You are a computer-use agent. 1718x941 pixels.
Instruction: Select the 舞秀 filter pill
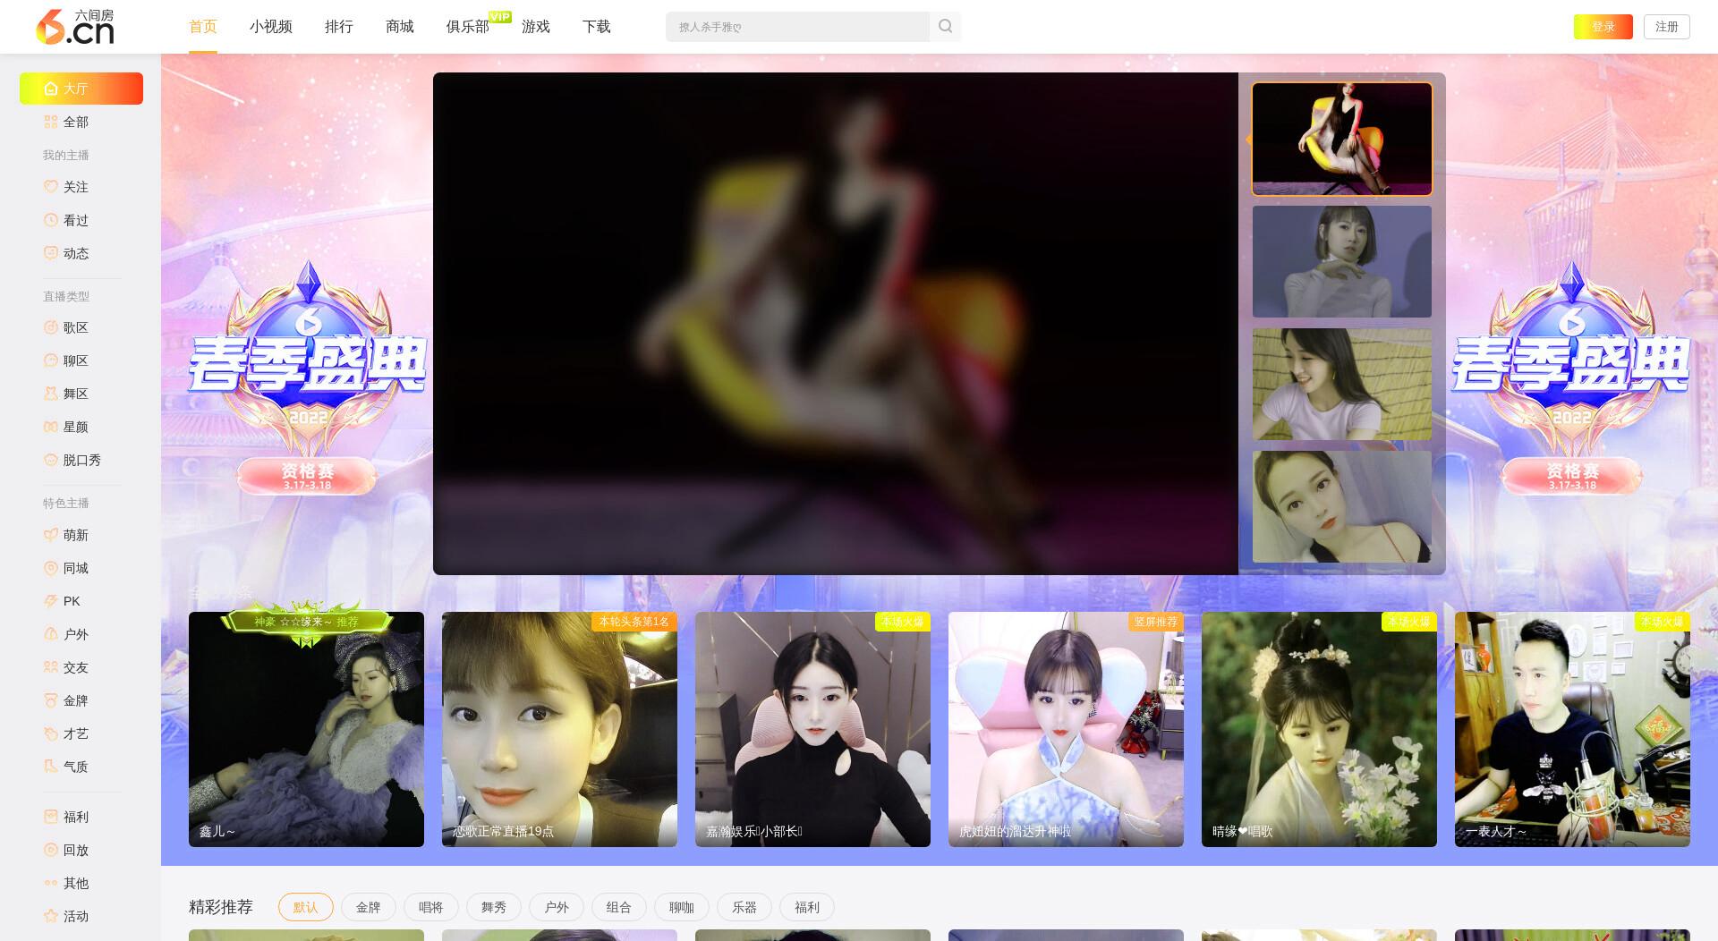click(494, 907)
